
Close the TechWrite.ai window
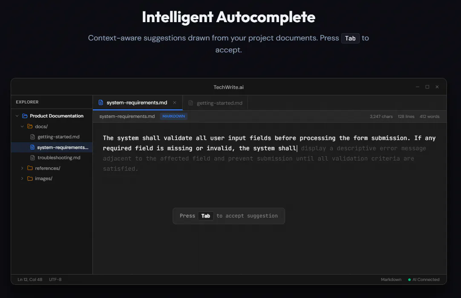[437, 87]
